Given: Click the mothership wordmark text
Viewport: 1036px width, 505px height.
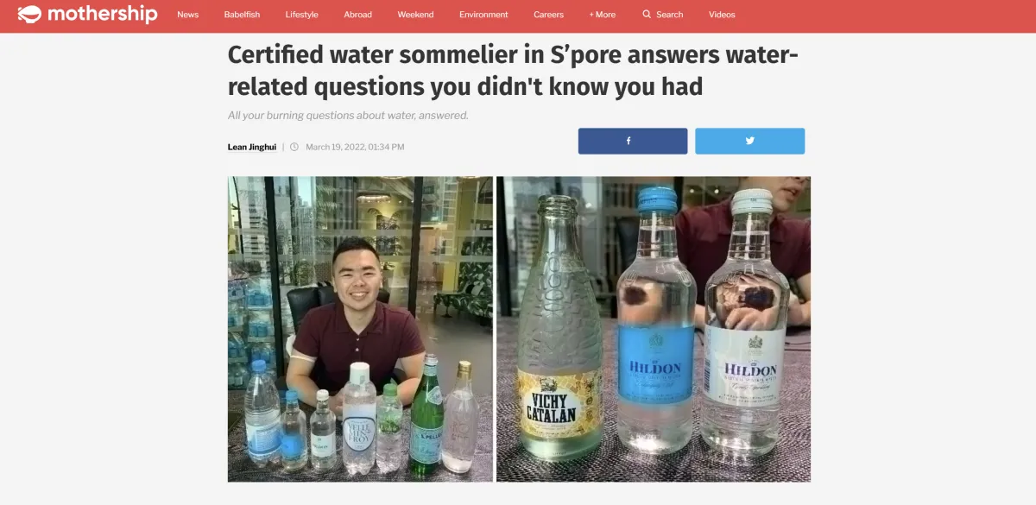Looking at the screenshot, I should pos(103,15).
